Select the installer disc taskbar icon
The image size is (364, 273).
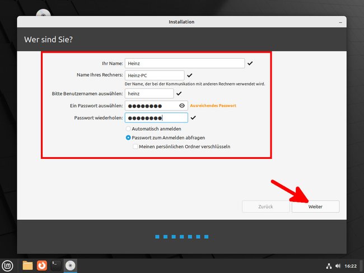click(71, 266)
